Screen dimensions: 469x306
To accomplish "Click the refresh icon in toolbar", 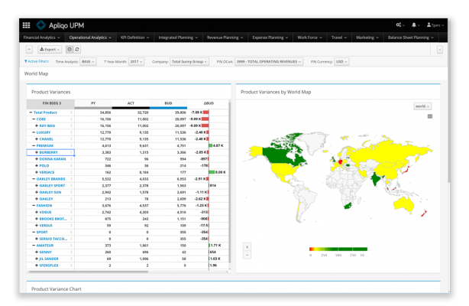I will click(x=77, y=50).
